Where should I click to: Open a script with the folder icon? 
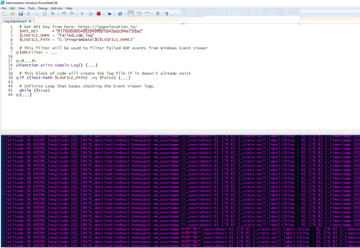coord(13,13)
